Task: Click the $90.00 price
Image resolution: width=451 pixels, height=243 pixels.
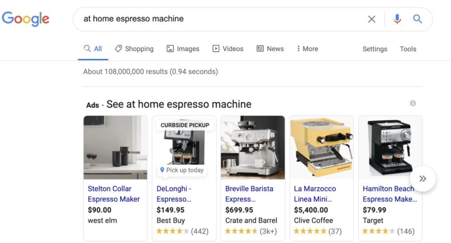Action: 100,210
